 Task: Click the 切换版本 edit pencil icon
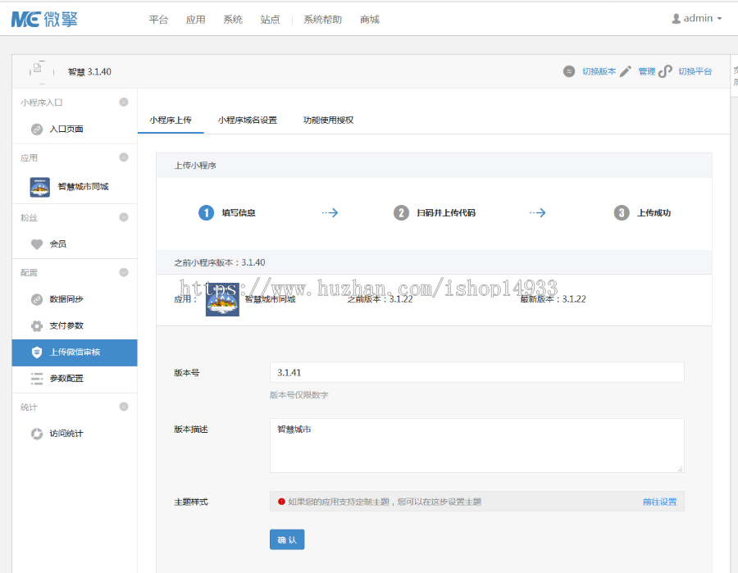click(624, 71)
